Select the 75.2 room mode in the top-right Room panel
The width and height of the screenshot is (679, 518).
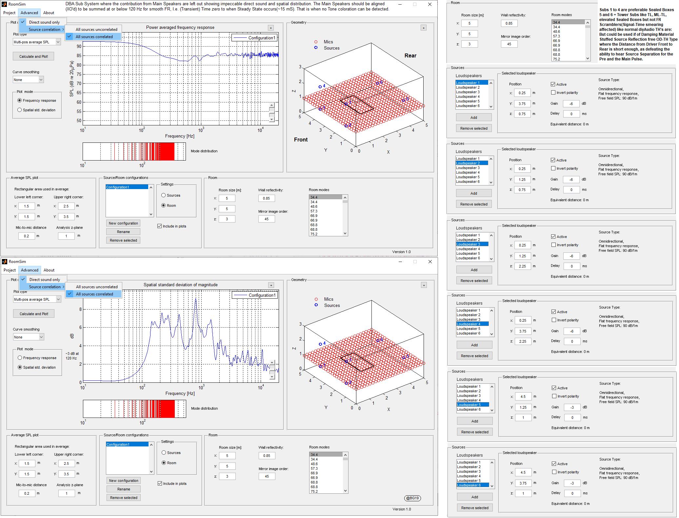coord(568,59)
